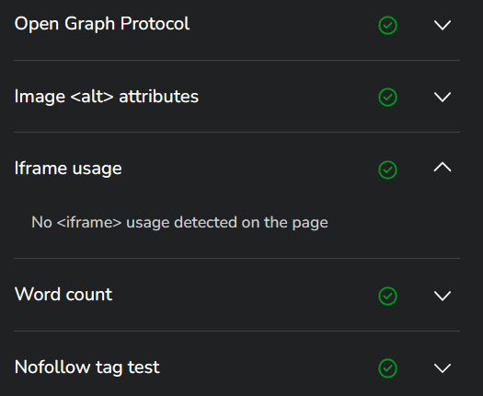The height and width of the screenshot is (396, 483).
Task: Click the Nofollow tag test green check icon
Action: (x=387, y=368)
